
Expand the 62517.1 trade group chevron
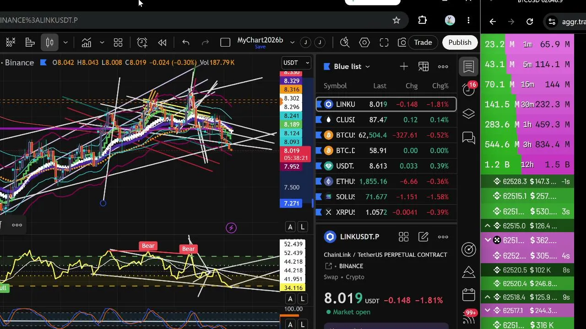pos(488,310)
